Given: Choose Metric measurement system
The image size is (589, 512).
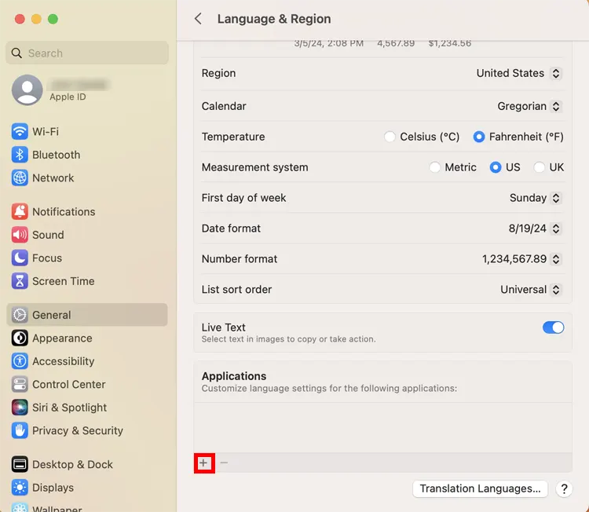Looking at the screenshot, I should click(435, 167).
